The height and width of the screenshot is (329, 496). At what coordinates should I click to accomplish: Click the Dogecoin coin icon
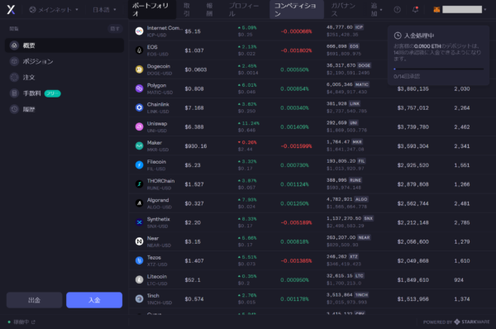[x=139, y=69]
